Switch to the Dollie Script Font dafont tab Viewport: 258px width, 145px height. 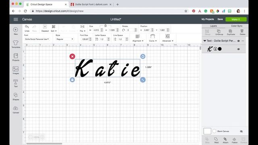pyautogui.click(x=91, y=4)
